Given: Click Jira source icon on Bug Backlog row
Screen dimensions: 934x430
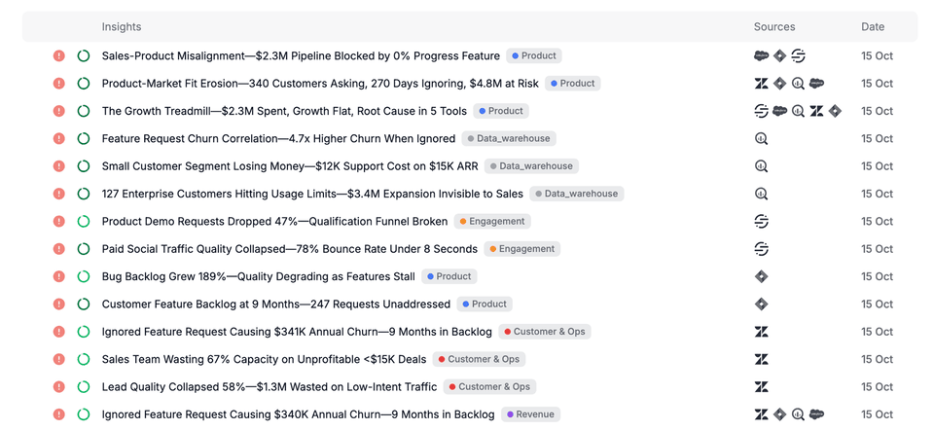Looking at the screenshot, I should point(762,276).
